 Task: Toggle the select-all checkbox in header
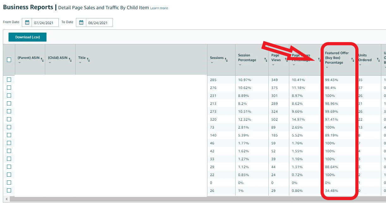9,60
